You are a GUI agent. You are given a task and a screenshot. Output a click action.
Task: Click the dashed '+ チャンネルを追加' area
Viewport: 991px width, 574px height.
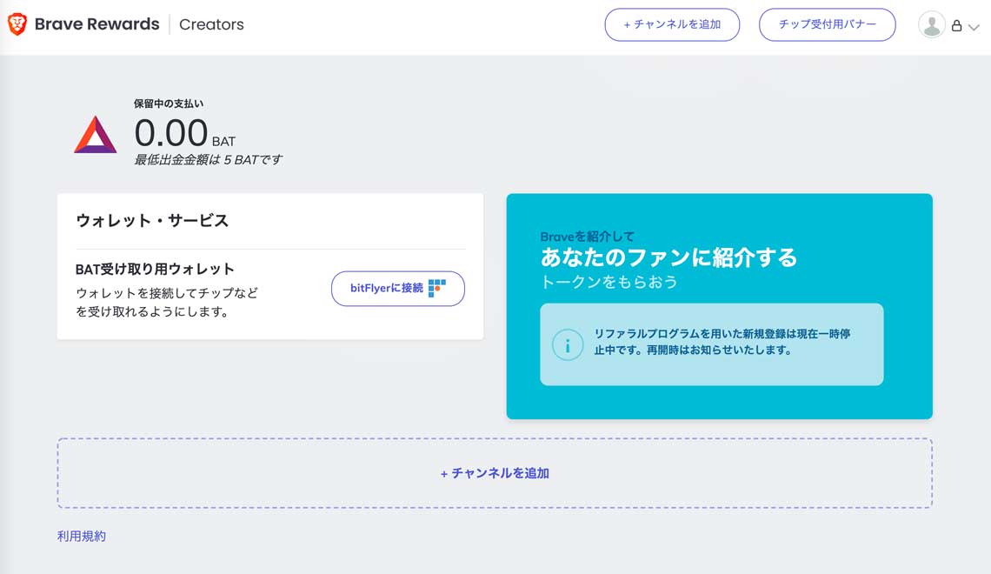point(495,473)
